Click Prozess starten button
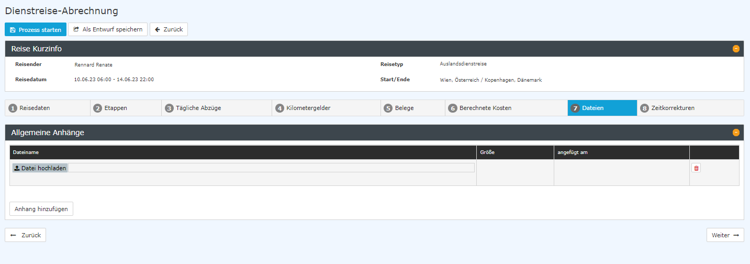Screen dimensions: 750x264 click(x=36, y=29)
